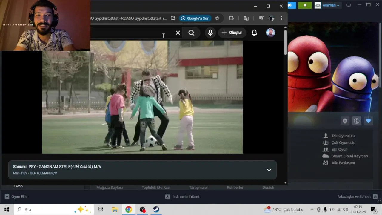Open Chrome three-dot menu
This screenshot has width=382, height=215.
281,18
